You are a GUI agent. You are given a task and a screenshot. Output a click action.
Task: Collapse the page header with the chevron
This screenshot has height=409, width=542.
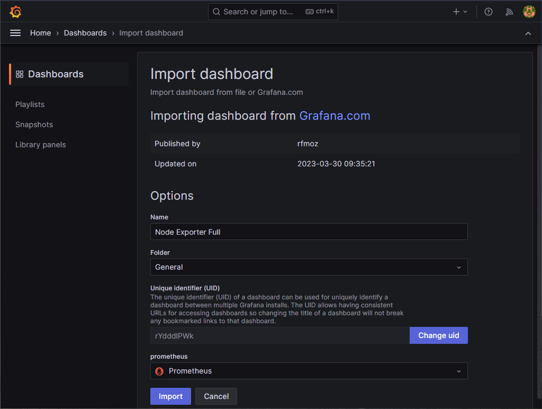pyautogui.click(x=528, y=33)
